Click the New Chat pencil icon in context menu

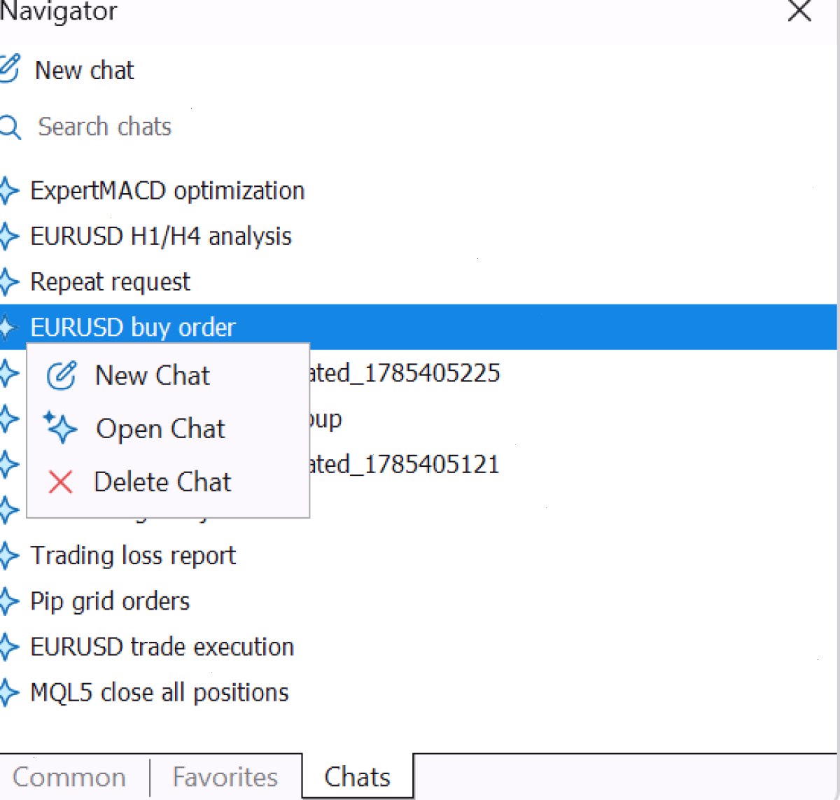coord(62,376)
